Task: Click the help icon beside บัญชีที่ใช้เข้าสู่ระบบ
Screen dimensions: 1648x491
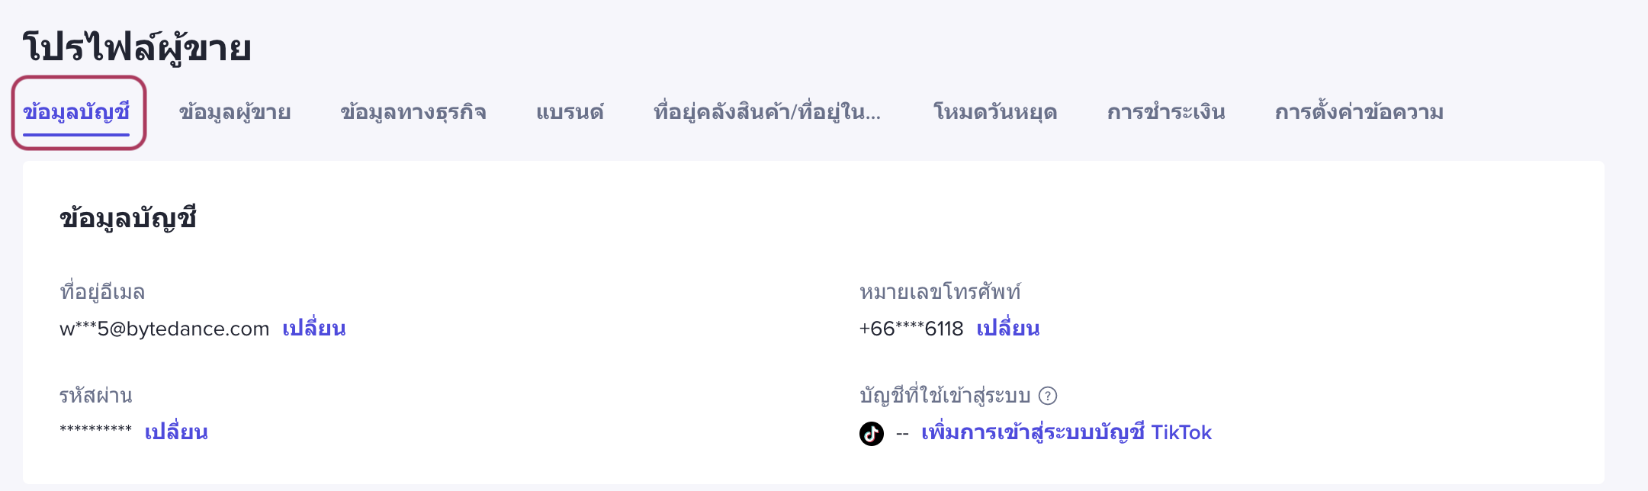Action: point(1048,396)
